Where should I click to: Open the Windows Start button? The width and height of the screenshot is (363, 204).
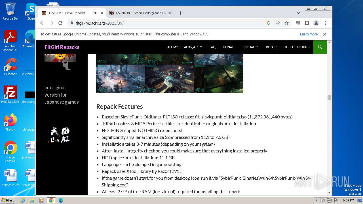(x=8, y=200)
